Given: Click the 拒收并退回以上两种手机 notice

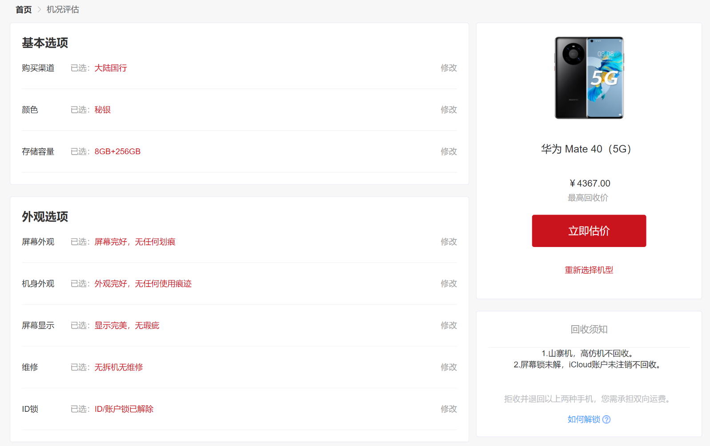Looking at the screenshot, I should (x=589, y=399).
